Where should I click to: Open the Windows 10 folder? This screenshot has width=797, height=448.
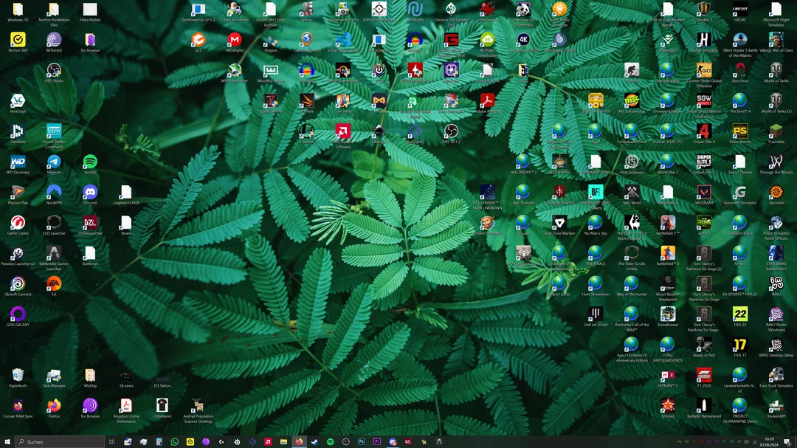click(18, 10)
